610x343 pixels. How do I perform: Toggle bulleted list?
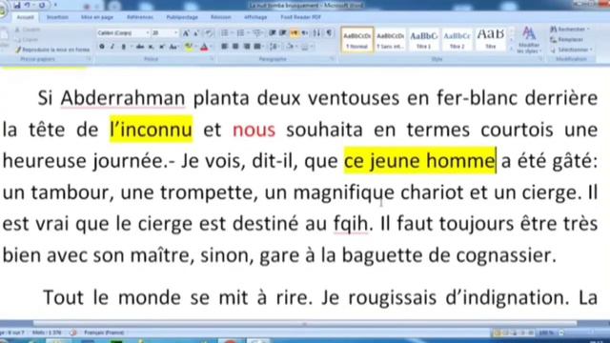tap(225, 33)
